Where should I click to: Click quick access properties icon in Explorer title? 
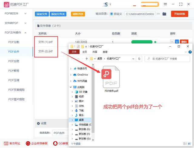pyautogui.click(x=78, y=47)
